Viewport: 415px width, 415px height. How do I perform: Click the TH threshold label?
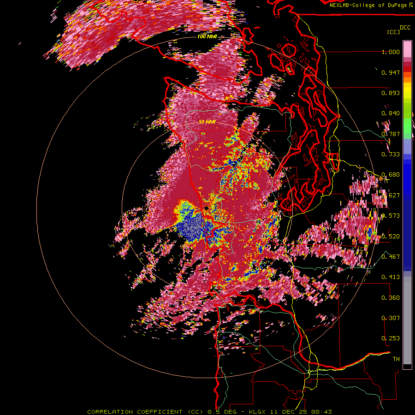[396, 359]
